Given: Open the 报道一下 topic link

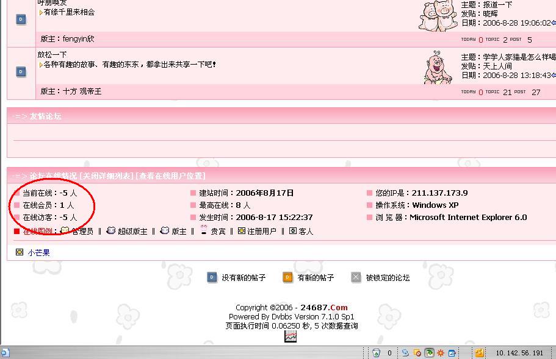Looking at the screenshot, I should click(497, 5).
